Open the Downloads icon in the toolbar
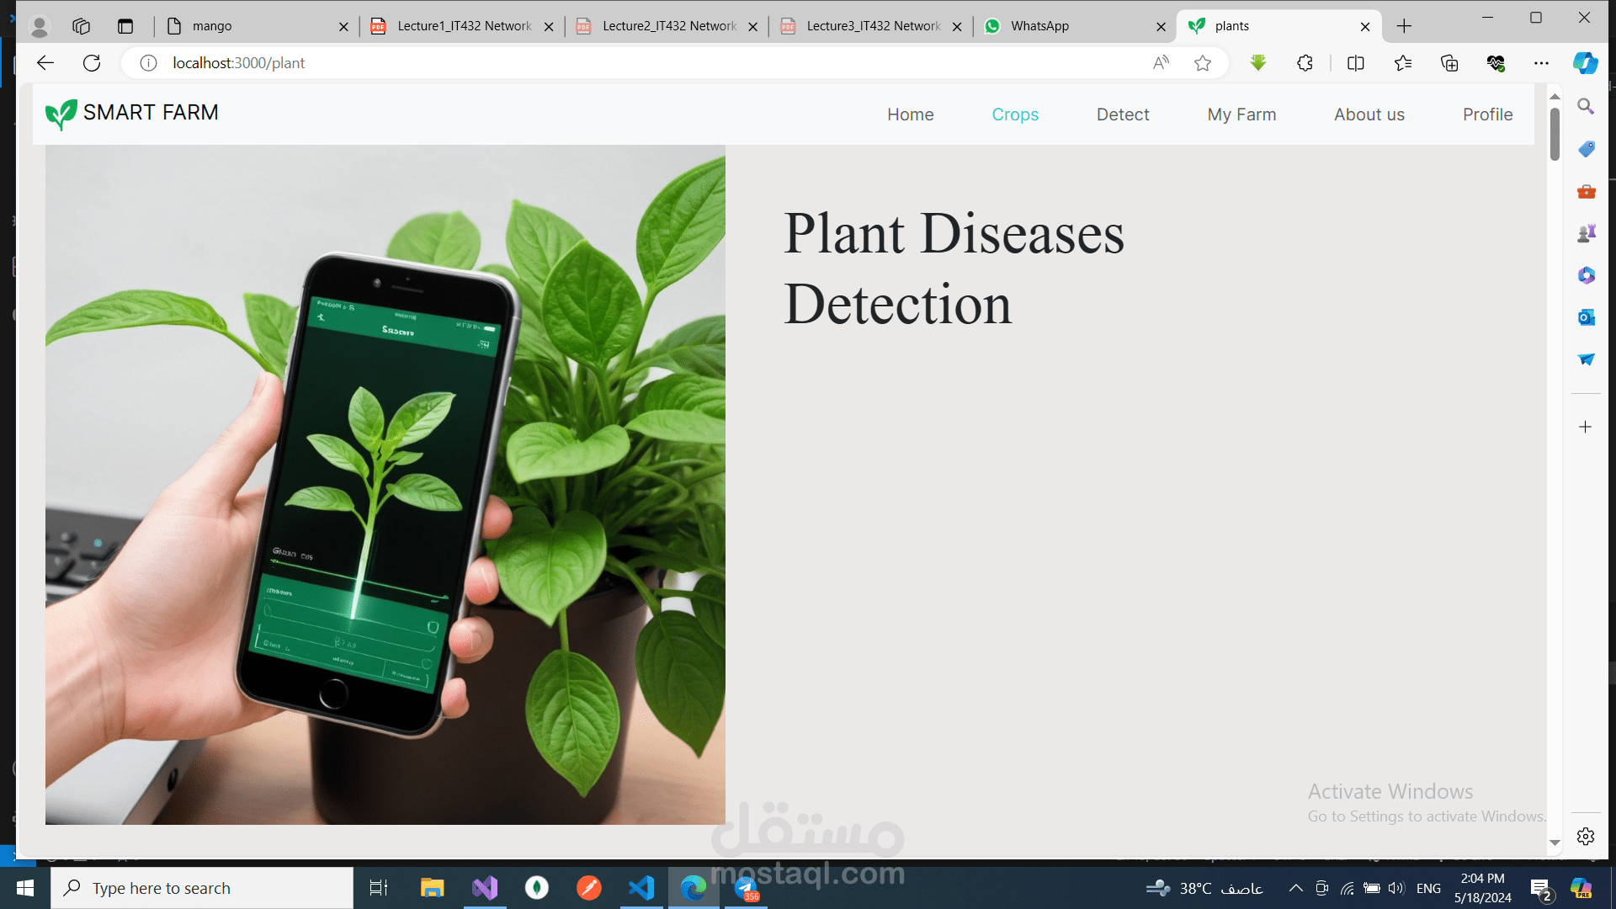1616x909 pixels. tap(1257, 62)
